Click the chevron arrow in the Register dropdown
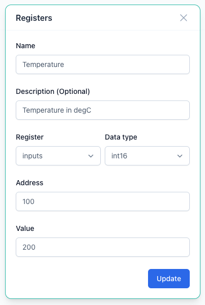Viewport: 205px width, 305px height. tap(91, 156)
